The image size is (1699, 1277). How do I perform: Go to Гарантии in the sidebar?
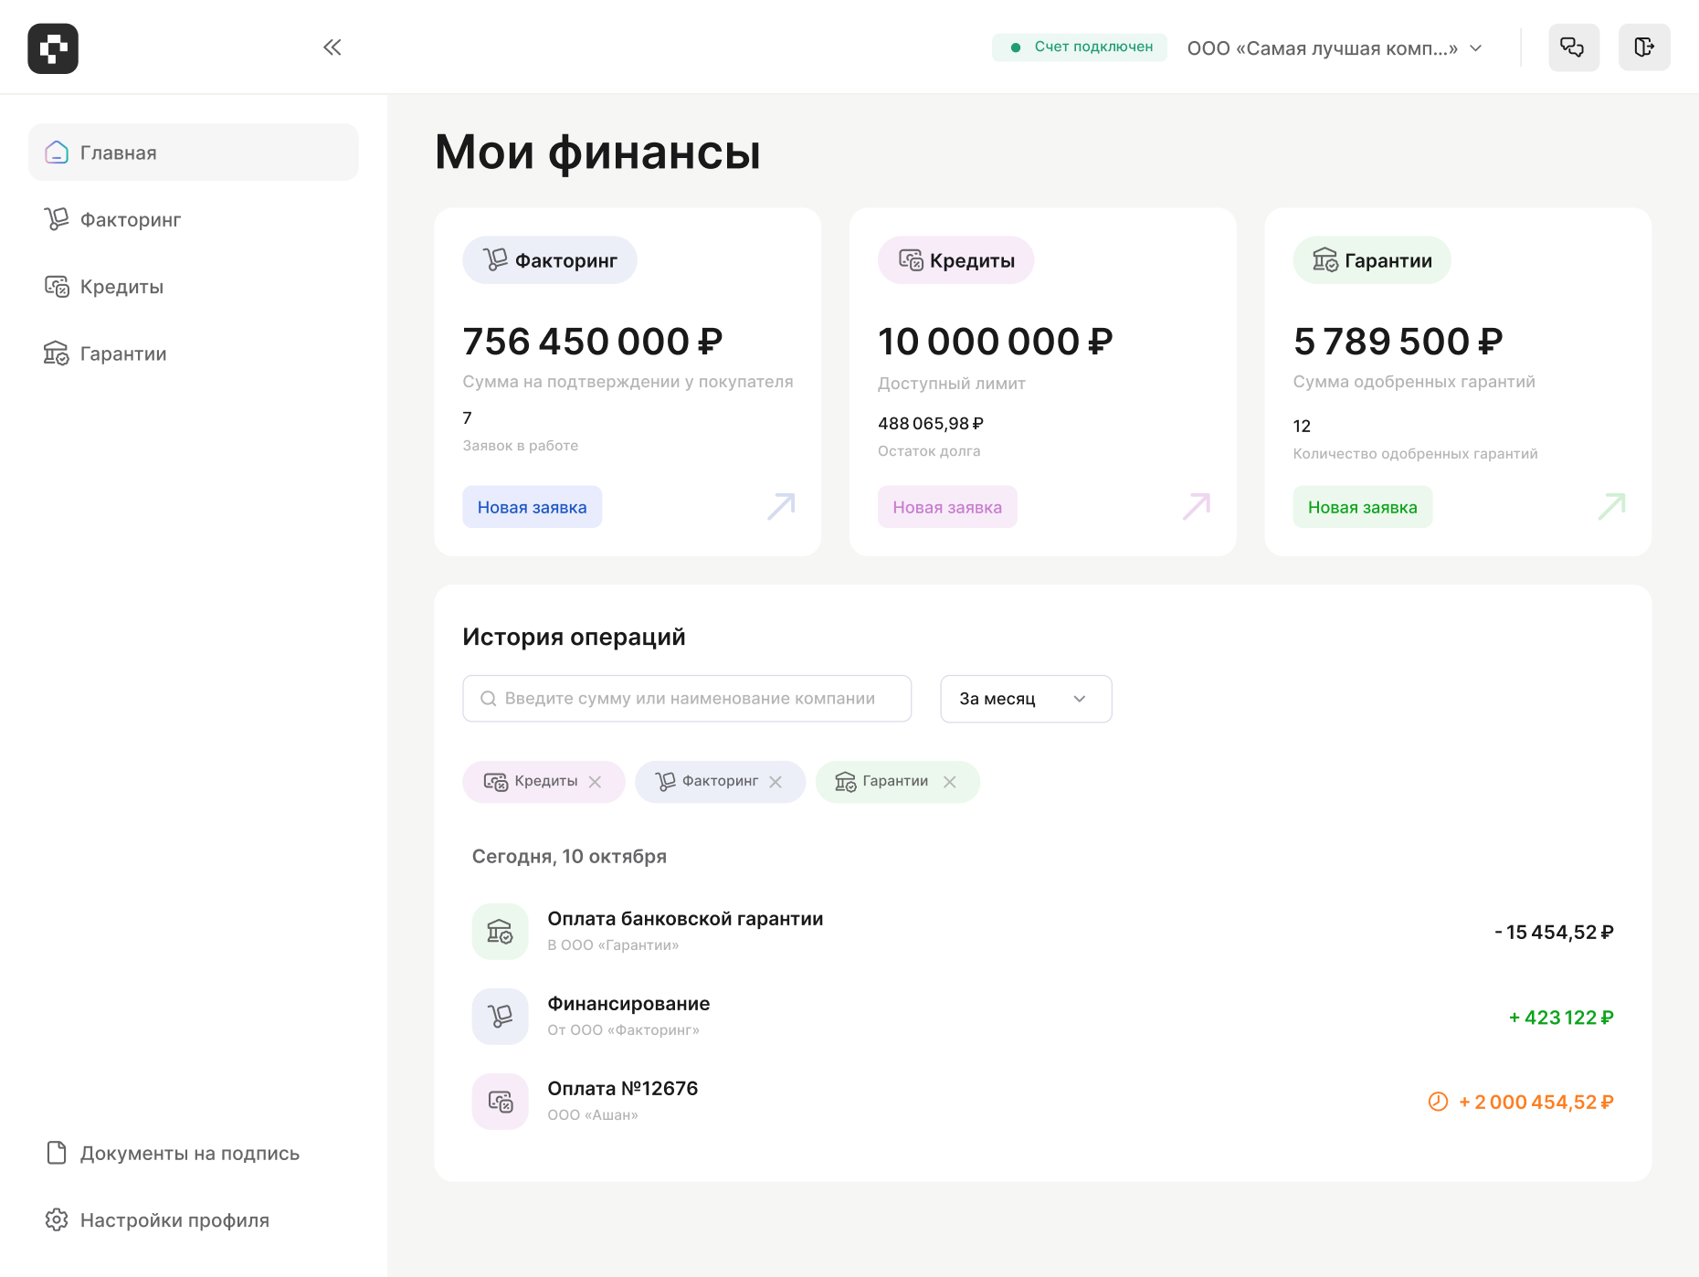click(122, 354)
